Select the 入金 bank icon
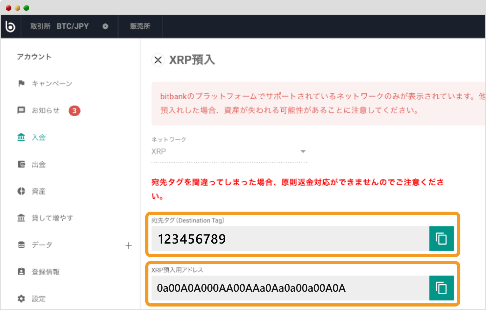486x310 pixels. pos(21,137)
